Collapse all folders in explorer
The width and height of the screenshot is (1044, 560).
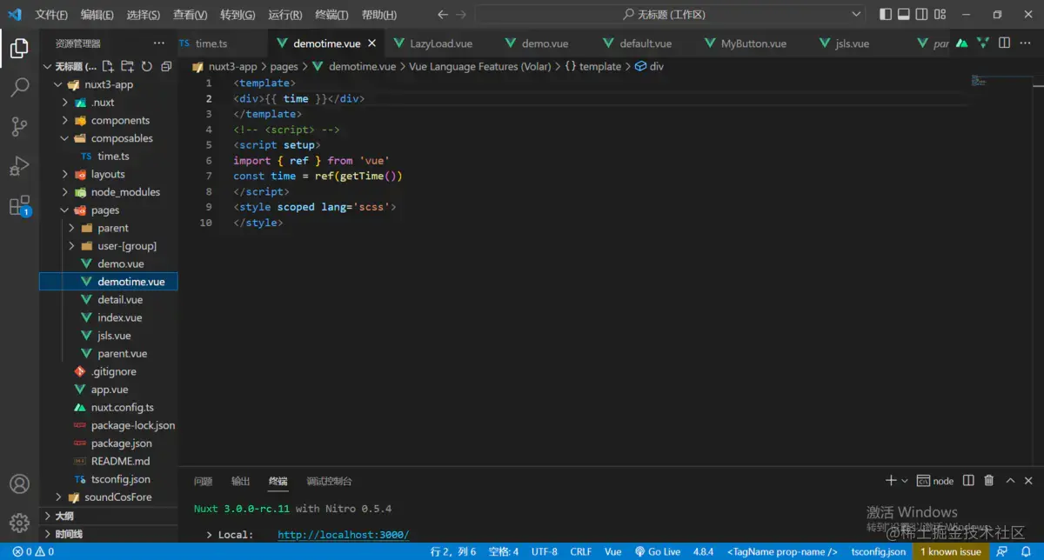[x=165, y=66]
